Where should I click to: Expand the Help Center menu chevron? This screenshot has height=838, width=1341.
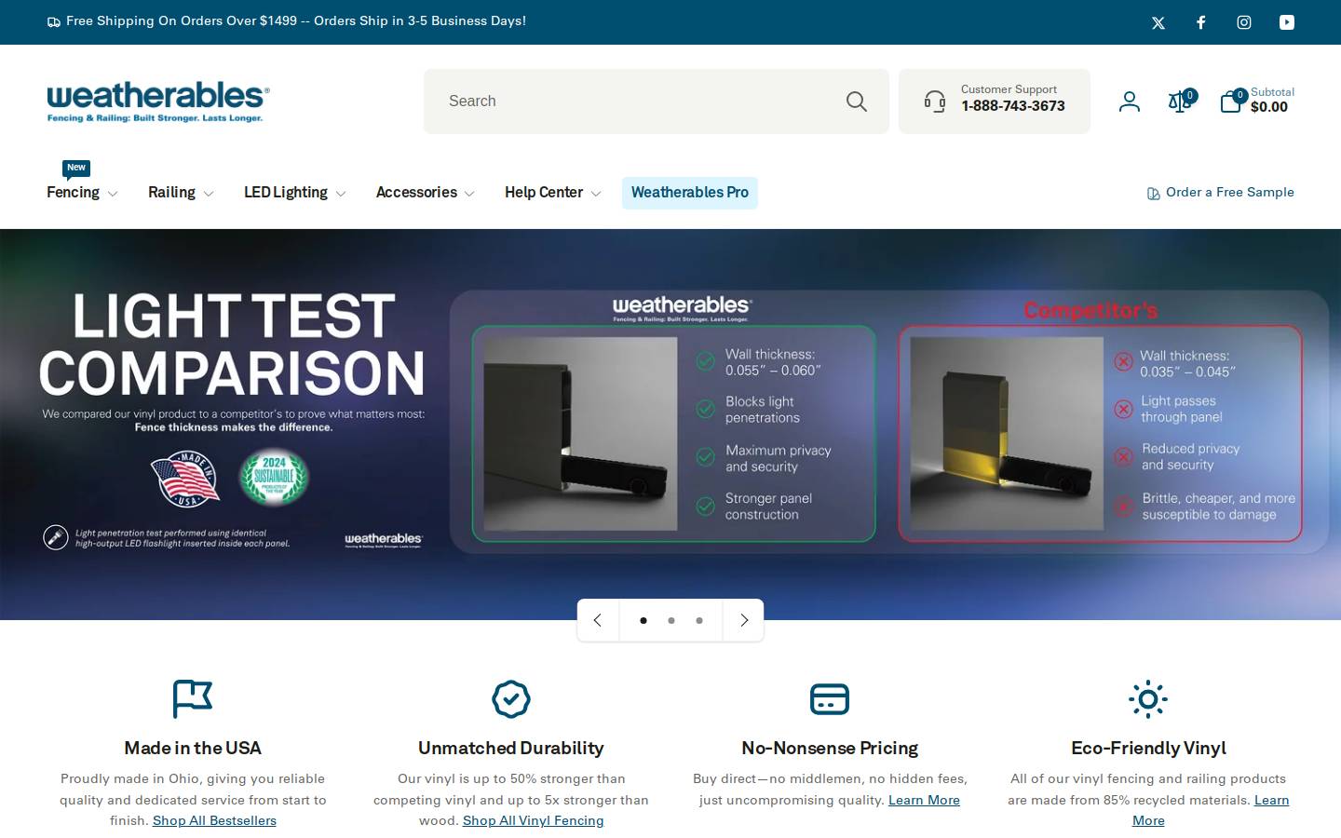click(596, 194)
